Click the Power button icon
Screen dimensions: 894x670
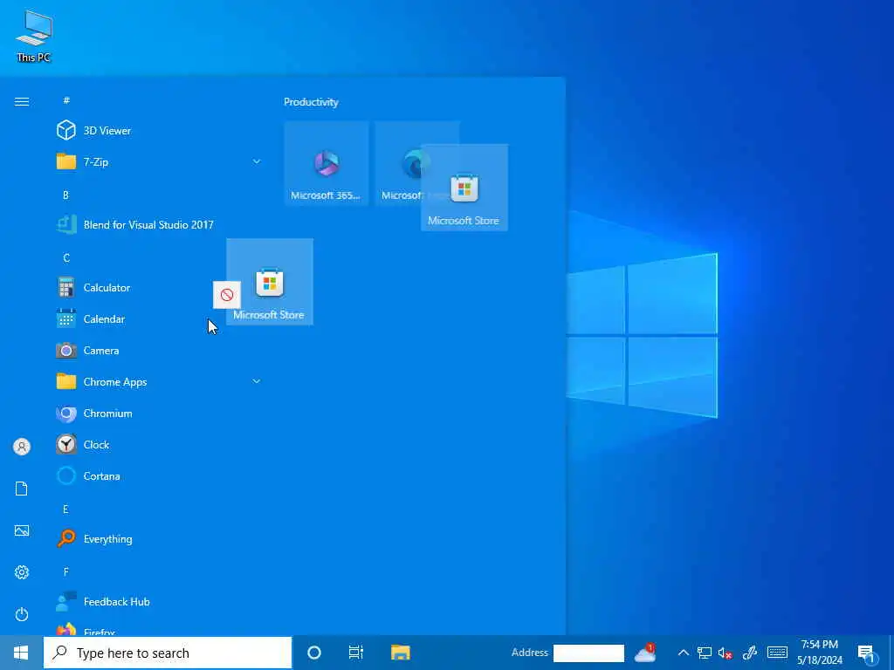click(x=22, y=614)
